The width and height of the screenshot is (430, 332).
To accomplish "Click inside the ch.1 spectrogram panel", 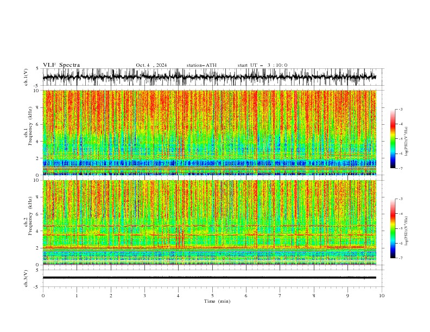I will pos(210,132).
